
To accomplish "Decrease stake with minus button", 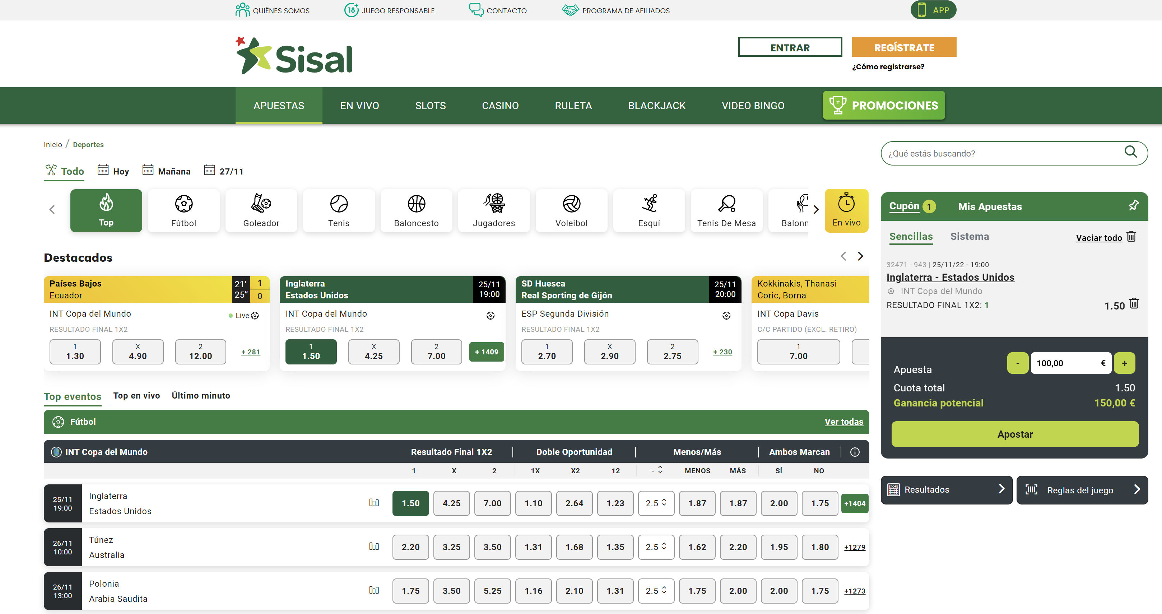I will pos(1018,363).
